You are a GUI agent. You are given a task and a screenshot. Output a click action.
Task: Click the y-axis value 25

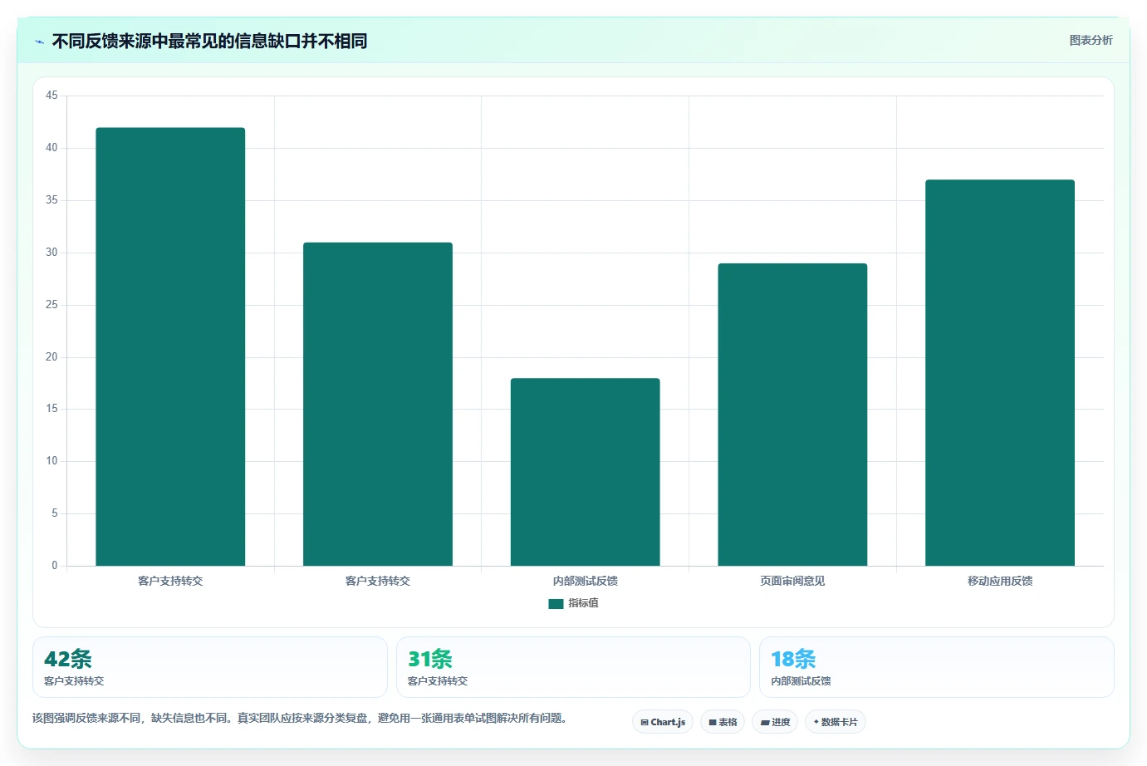51,305
